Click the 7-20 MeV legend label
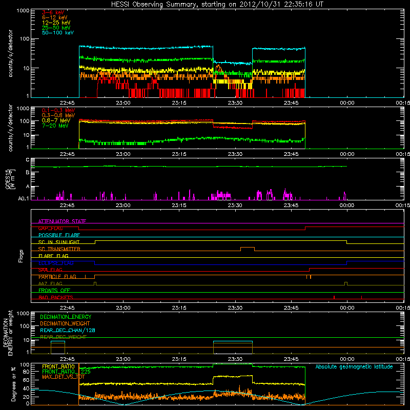 pyautogui.click(x=55, y=126)
